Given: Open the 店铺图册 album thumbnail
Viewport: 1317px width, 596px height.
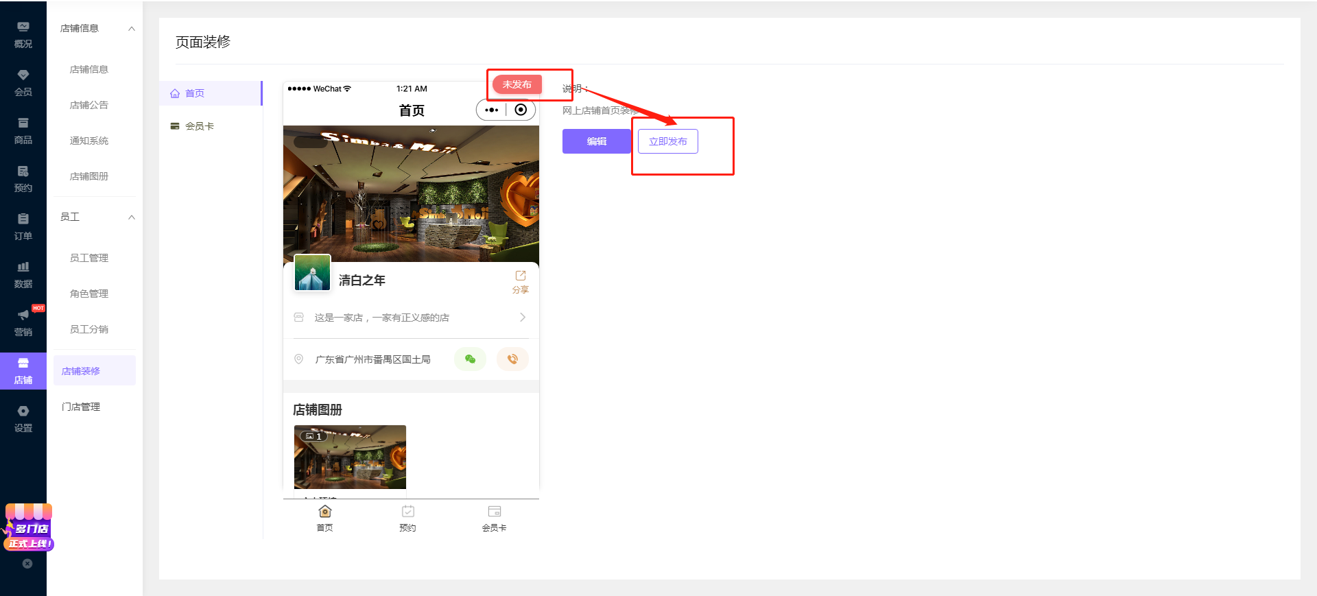Looking at the screenshot, I should tap(350, 457).
